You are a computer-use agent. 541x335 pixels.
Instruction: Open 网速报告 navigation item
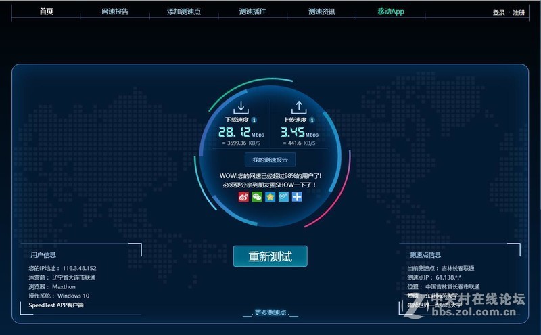coord(115,12)
